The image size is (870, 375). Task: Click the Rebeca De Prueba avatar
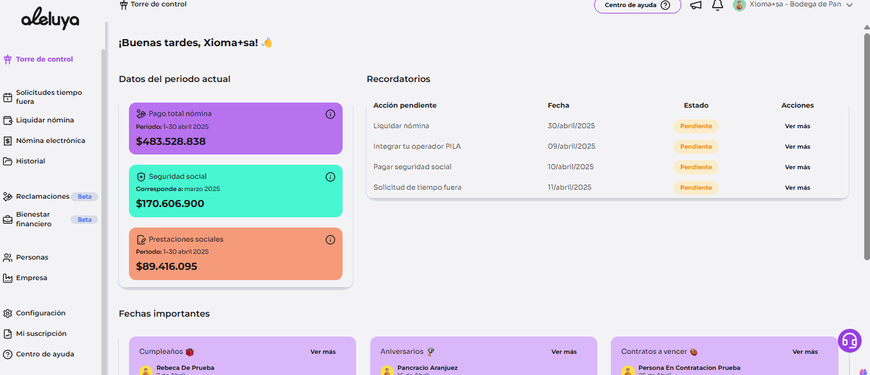click(146, 371)
